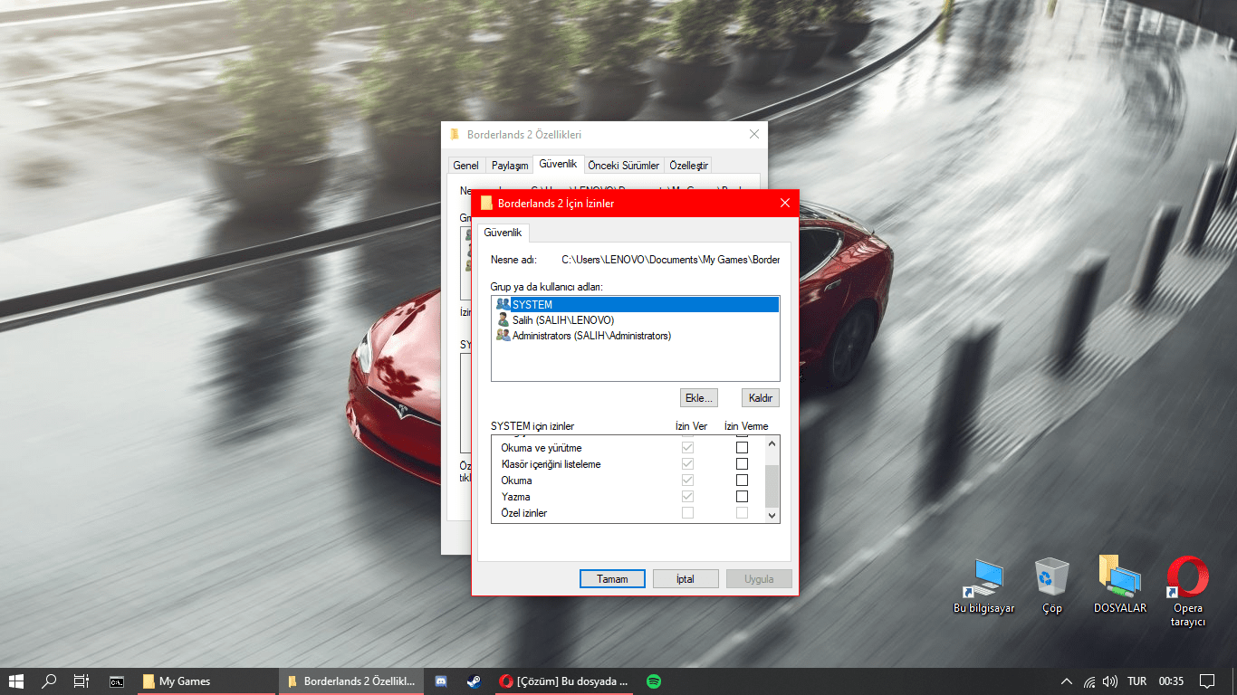The height and width of the screenshot is (695, 1237).
Task: Switch to Paylaşım tab in Özellikleri window
Action: 510,166
